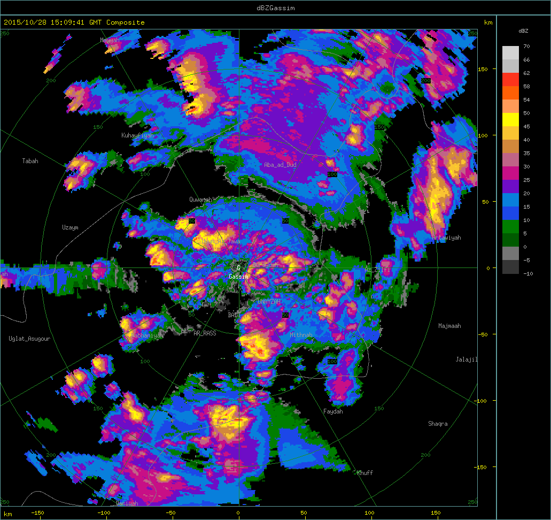
Task: Click the Shaqra location label
Action: pos(438,424)
